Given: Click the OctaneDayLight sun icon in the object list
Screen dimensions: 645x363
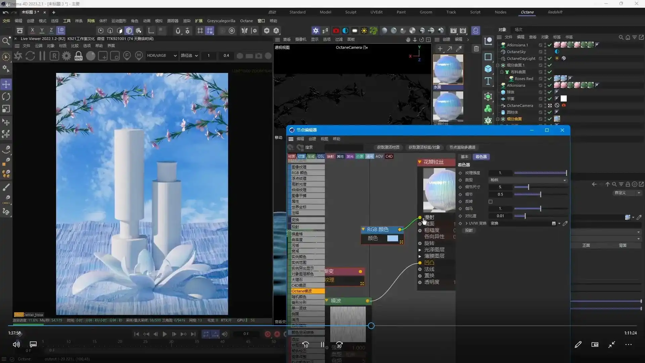Looking at the screenshot, I should click(x=557, y=58).
